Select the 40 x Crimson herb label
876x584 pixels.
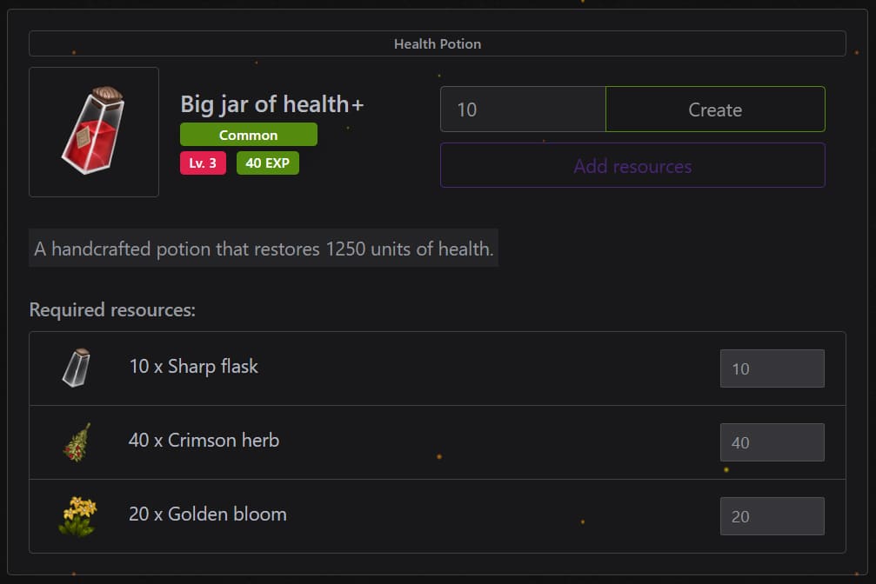(x=204, y=441)
